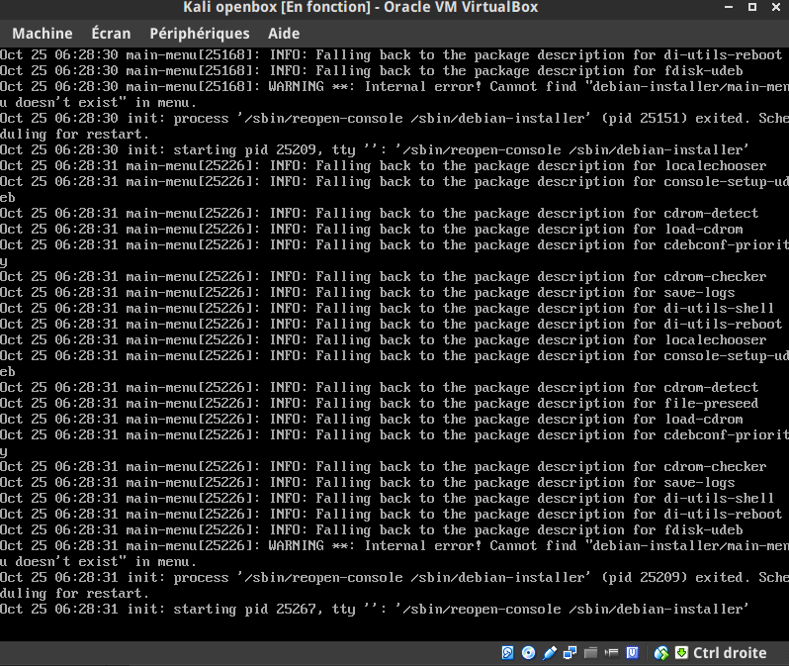The image size is (789, 666).
Task: Open the Périphériques menu
Action: point(199,34)
